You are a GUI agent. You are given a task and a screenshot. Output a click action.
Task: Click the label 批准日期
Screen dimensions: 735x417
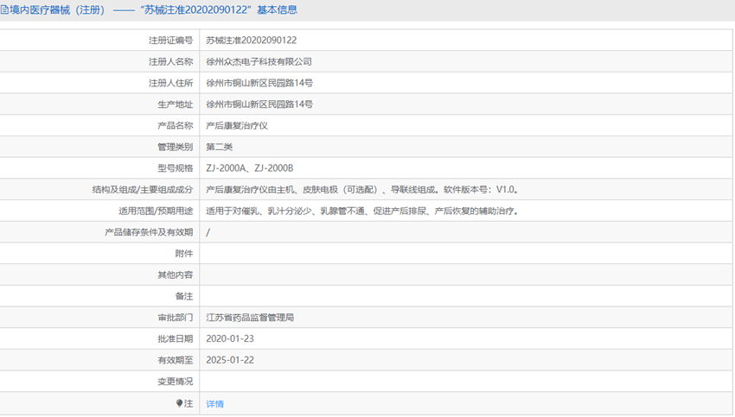175,338
